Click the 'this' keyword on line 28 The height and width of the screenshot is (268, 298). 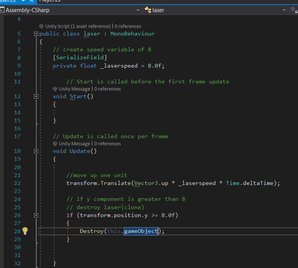[x=114, y=231]
